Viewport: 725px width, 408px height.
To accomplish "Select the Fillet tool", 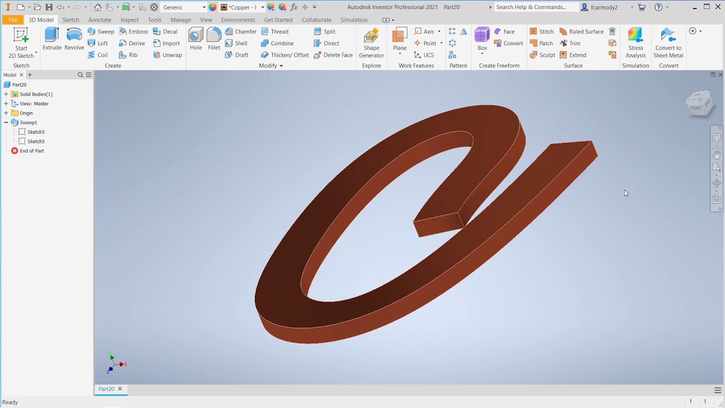I will pyautogui.click(x=214, y=40).
